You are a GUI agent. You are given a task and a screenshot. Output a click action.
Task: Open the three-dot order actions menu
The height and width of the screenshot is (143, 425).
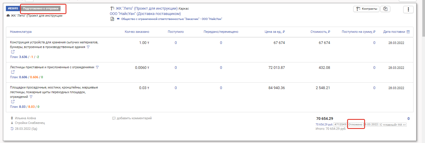coord(408,9)
